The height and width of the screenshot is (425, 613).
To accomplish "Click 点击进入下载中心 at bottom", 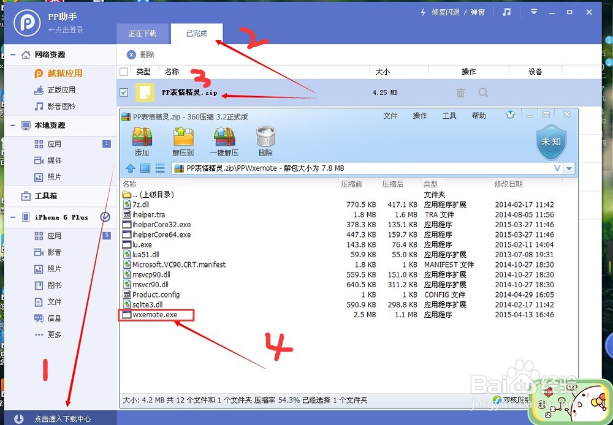I will tap(62, 418).
